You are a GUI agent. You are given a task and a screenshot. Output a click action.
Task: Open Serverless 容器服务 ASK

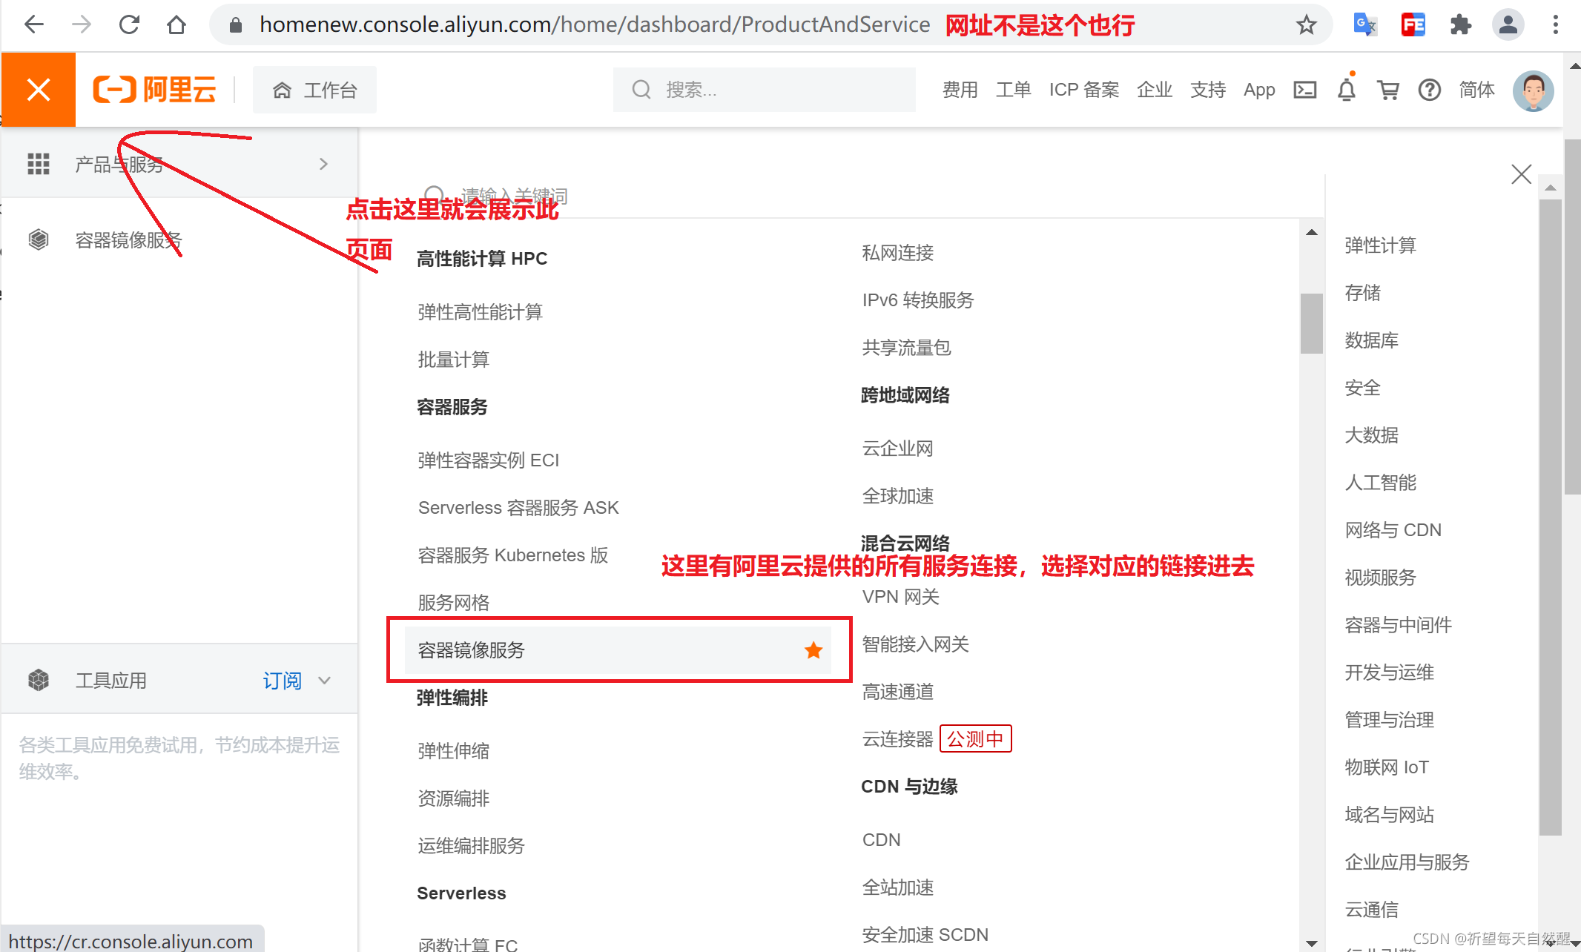click(x=518, y=508)
